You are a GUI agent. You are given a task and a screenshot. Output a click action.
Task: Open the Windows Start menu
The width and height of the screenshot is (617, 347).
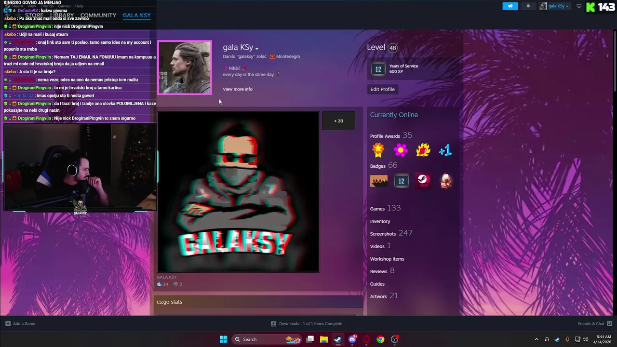pyautogui.click(x=223, y=339)
